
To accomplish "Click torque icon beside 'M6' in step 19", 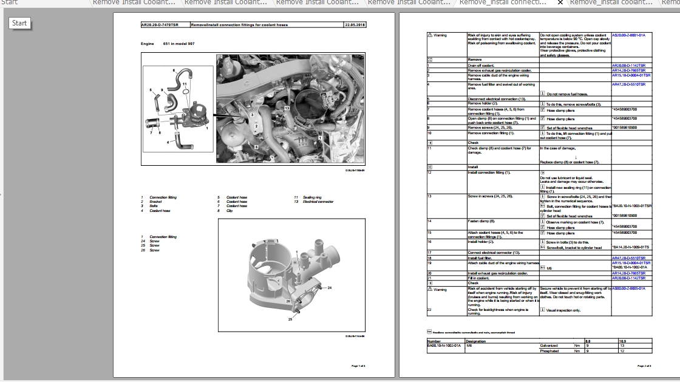I will click(x=543, y=268).
